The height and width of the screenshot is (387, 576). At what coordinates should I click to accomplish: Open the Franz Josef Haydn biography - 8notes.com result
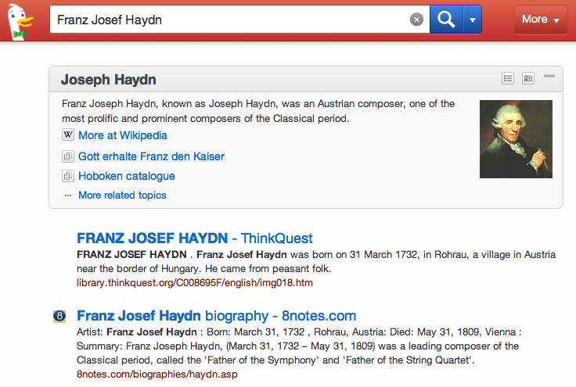coord(216,316)
